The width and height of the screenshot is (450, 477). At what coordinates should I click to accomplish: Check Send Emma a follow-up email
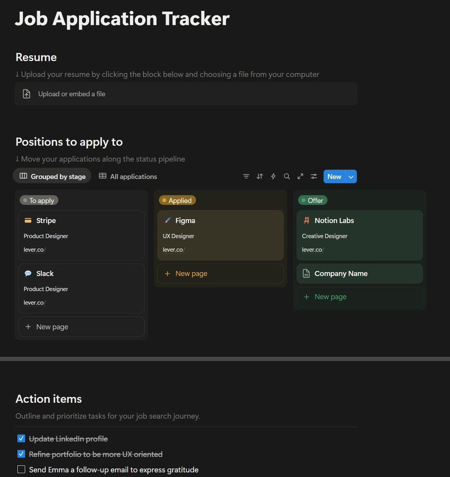click(21, 469)
